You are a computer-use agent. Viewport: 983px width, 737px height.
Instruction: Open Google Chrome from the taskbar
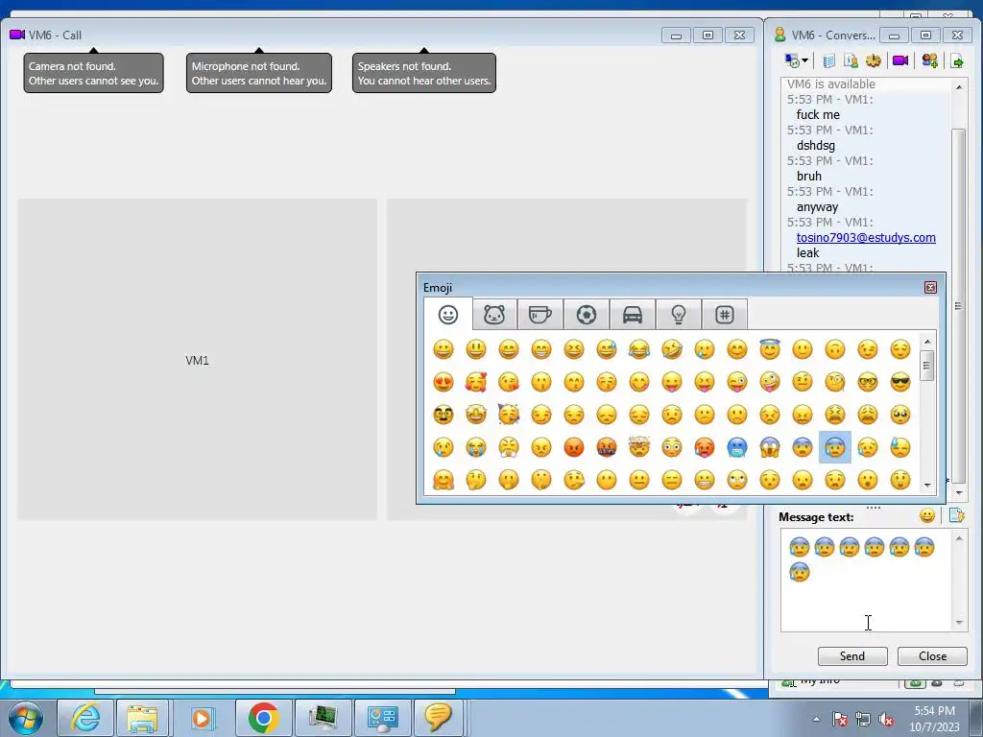click(x=263, y=718)
